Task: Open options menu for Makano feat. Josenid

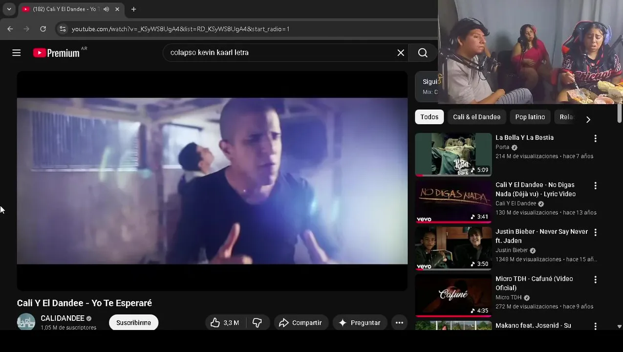Action: 595,326
